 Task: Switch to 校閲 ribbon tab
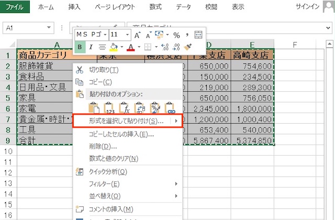pyautogui.click(x=211, y=7)
